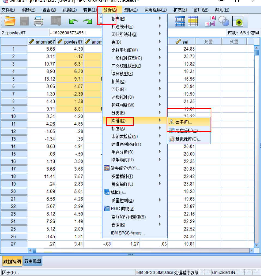Open the 数据(D) menu
The width and height of the screenshot is (261, 276).
[70, 10]
